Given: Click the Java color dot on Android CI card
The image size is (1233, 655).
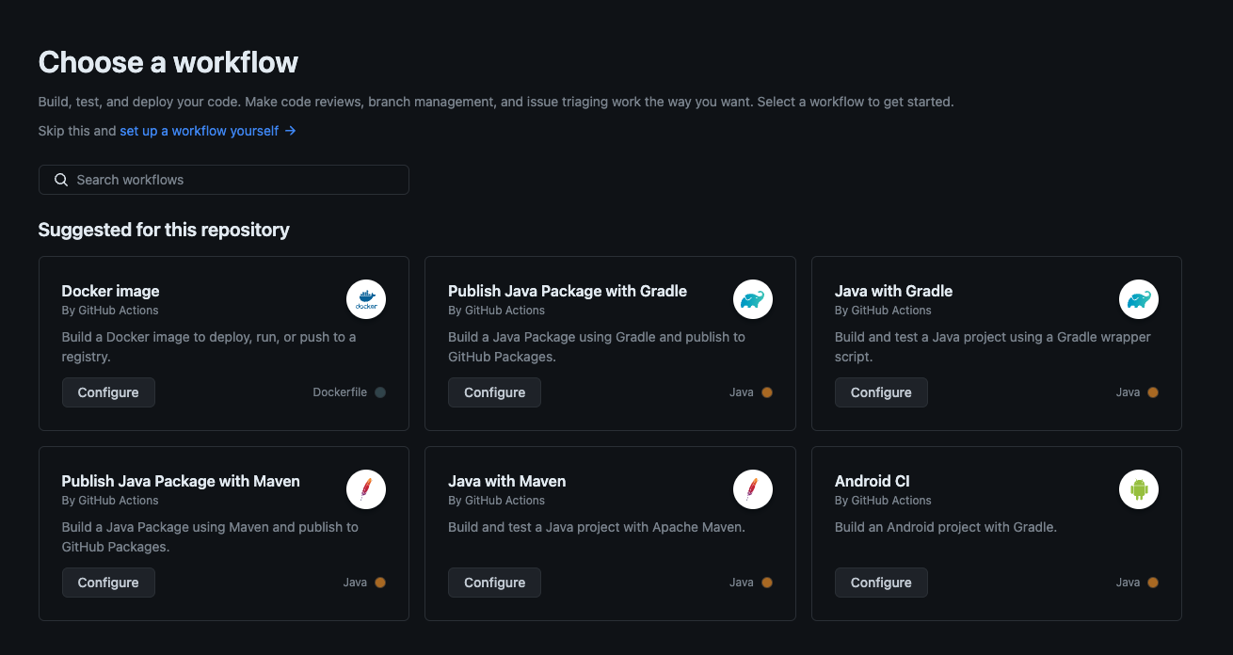Looking at the screenshot, I should point(1153,583).
